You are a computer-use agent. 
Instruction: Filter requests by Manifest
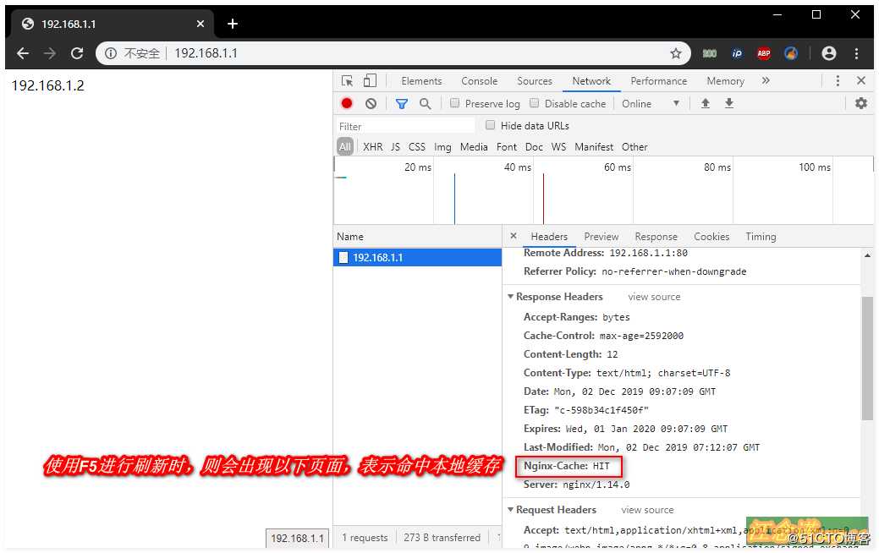click(x=594, y=147)
